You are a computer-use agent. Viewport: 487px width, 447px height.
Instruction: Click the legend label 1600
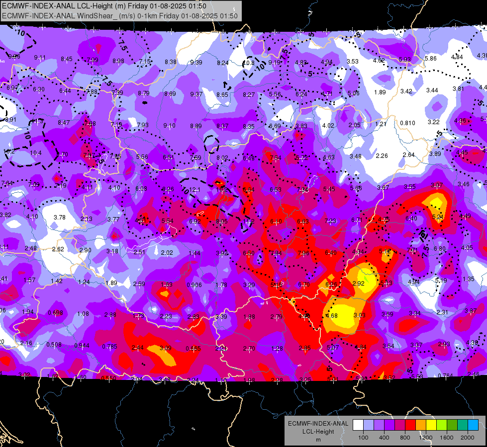tap(447, 438)
